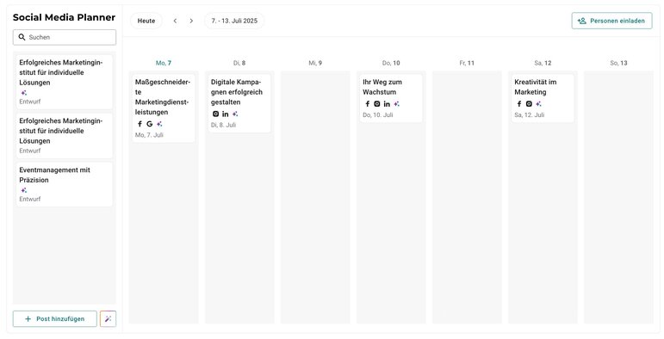Click the search magnifier icon
The height and width of the screenshot is (339, 664).
(22, 37)
